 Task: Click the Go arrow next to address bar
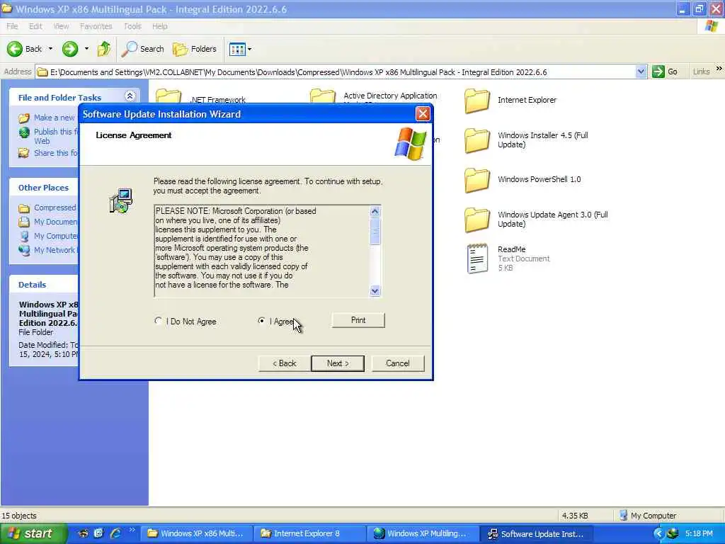coord(658,72)
